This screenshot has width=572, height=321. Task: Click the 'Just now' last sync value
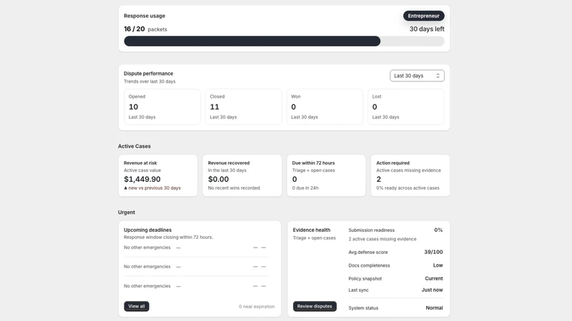[x=433, y=290]
